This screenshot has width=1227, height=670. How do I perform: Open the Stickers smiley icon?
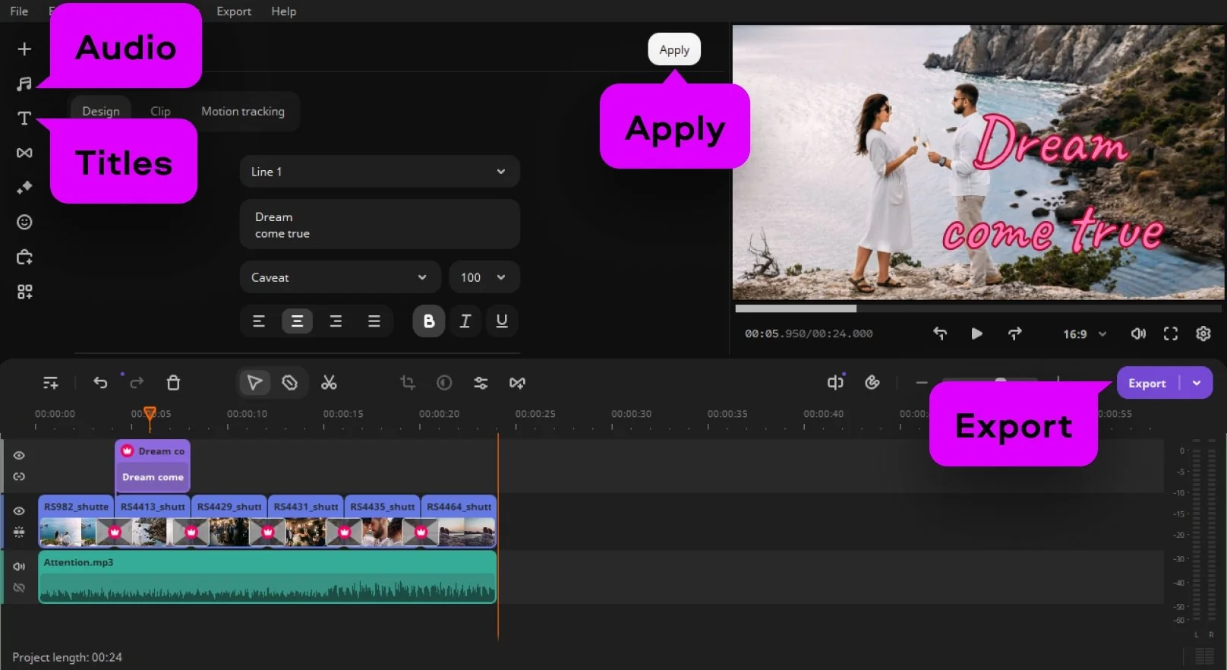point(24,222)
